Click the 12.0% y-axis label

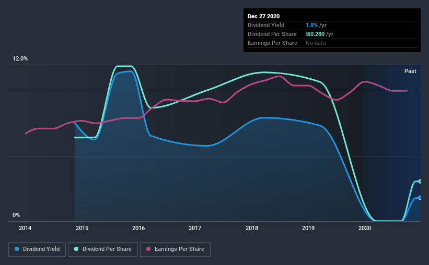point(20,59)
